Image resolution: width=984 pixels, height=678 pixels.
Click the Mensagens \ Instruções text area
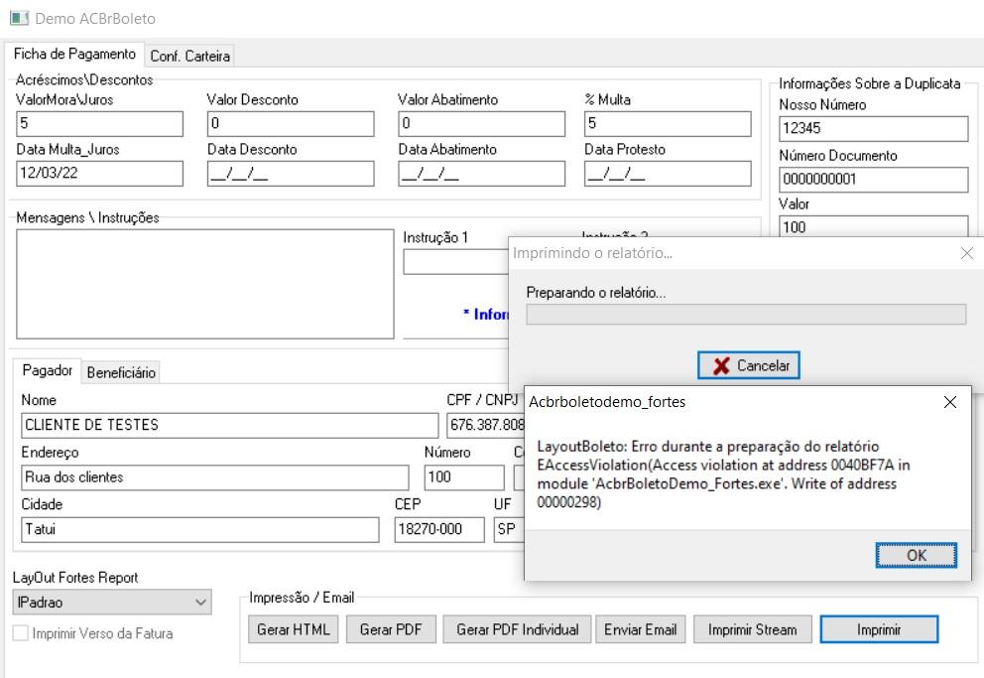click(x=205, y=284)
